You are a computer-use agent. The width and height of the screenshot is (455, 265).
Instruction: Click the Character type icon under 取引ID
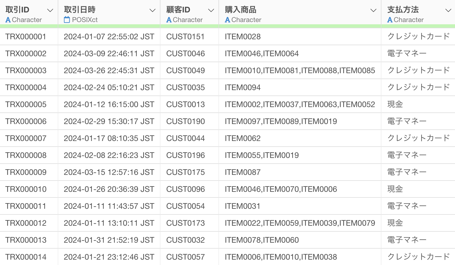click(x=8, y=20)
